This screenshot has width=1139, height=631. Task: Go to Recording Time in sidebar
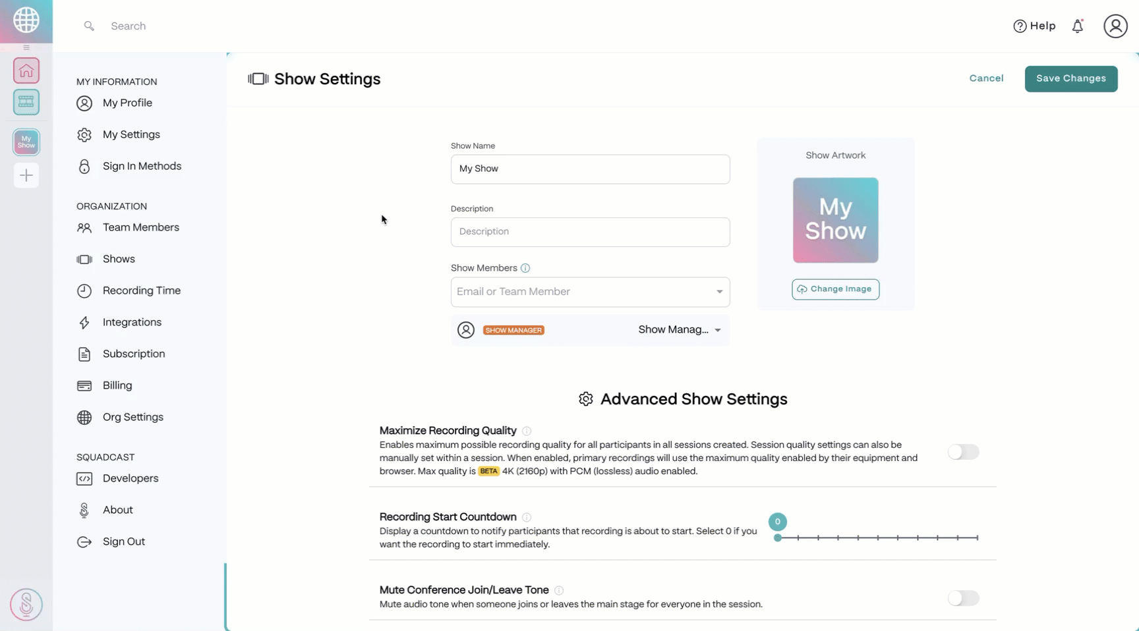point(141,290)
